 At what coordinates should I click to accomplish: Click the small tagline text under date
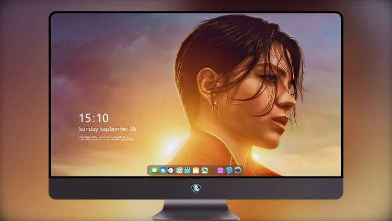point(106,138)
